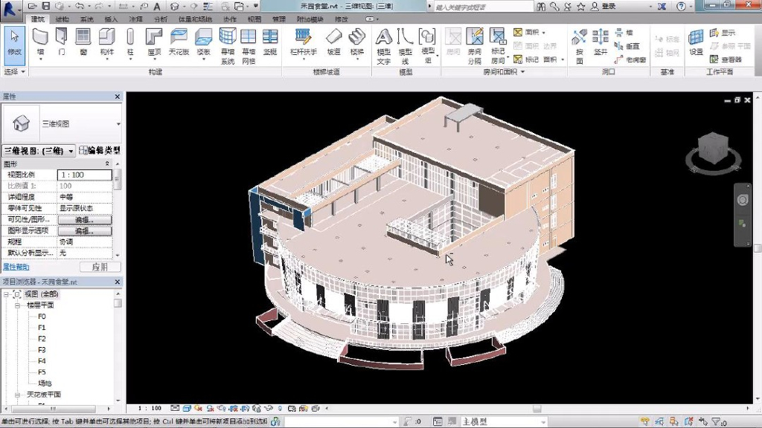Image resolution: width=762 pixels, height=428 pixels.
Task: Select the 门 (Door) tool
Action: point(62,42)
